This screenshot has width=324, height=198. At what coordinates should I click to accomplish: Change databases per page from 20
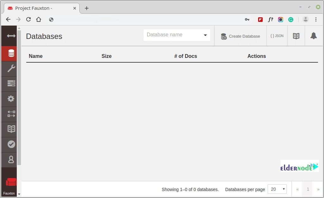(x=277, y=189)
